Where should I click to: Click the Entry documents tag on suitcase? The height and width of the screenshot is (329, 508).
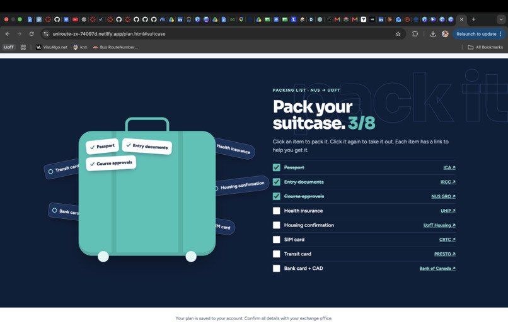coord(147,146)
